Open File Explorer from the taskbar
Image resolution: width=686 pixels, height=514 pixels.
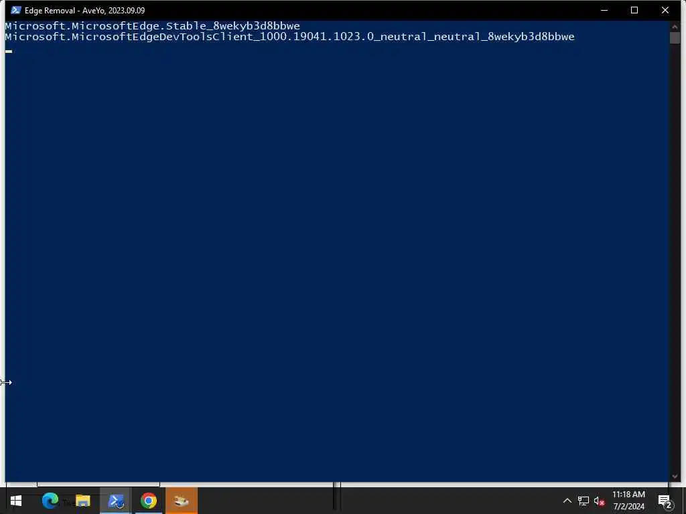click(x=82, y=501)
